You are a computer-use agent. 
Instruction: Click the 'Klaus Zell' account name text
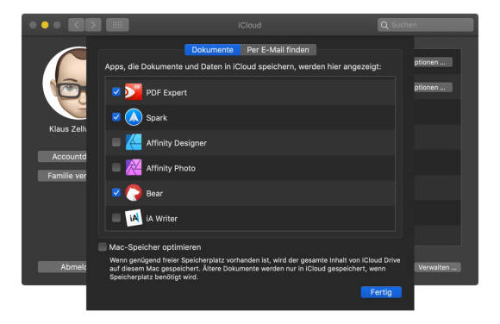(x=67, y=129)
